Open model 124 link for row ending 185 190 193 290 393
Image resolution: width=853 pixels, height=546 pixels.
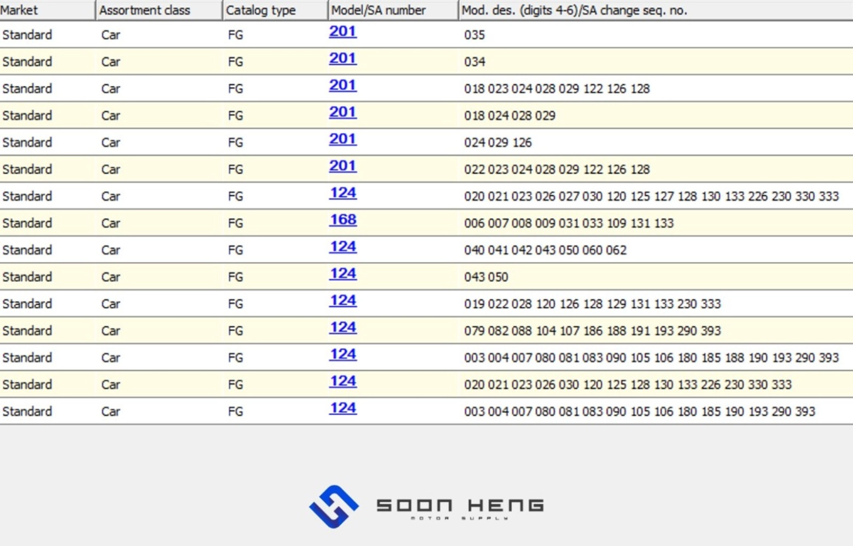343,408
